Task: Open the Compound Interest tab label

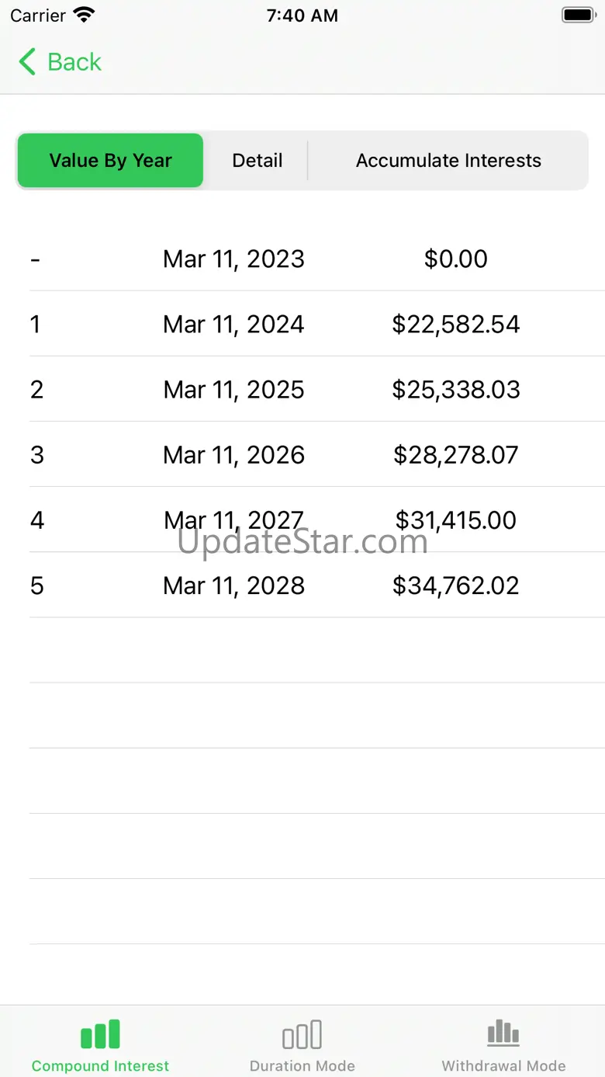Action: 100,1065
